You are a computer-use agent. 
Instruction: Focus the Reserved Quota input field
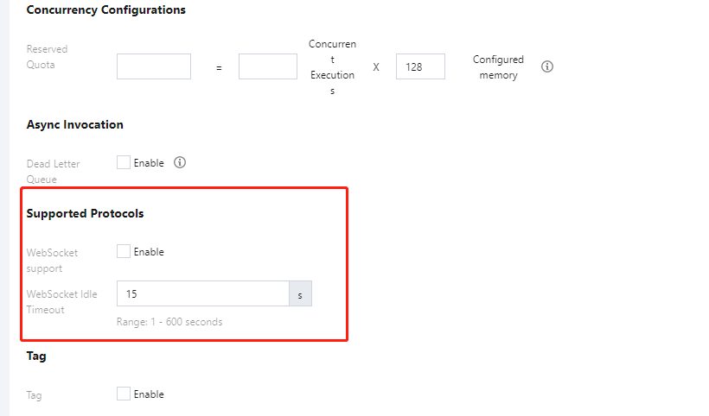click(154, 66)
